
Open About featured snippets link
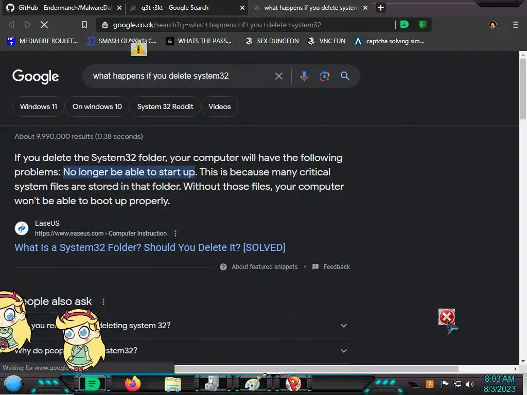point(265,267)
